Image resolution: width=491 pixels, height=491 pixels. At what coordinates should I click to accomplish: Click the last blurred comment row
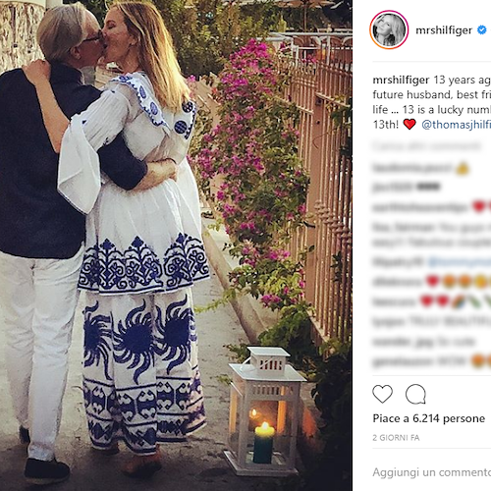tap(432, 361)
